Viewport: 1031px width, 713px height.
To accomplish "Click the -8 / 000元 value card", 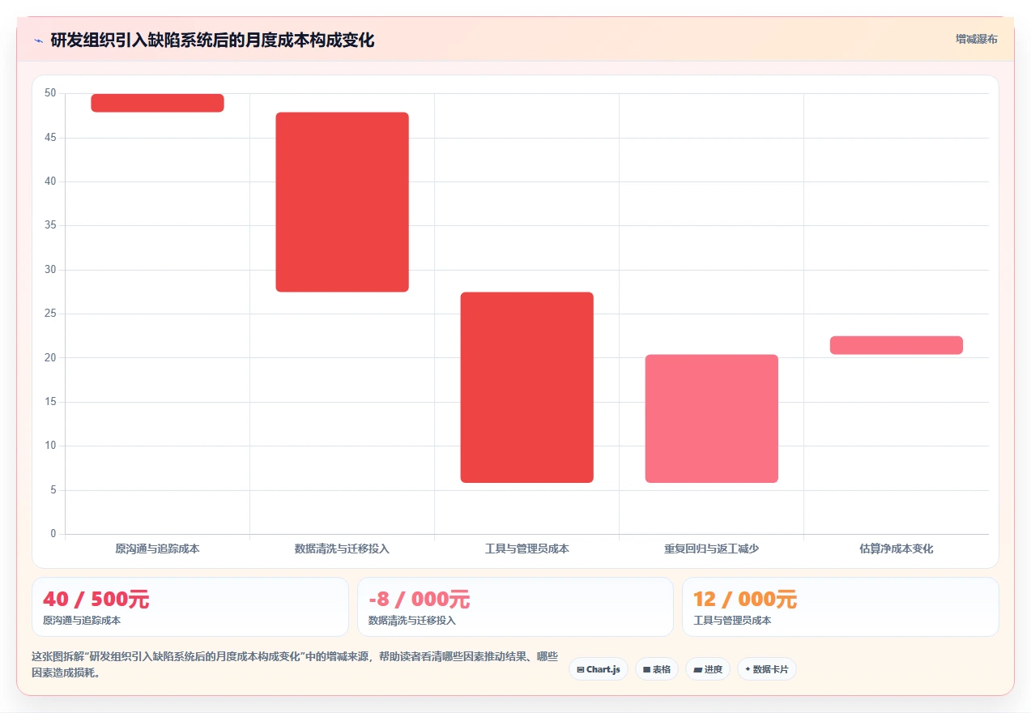I will [515, 607].
